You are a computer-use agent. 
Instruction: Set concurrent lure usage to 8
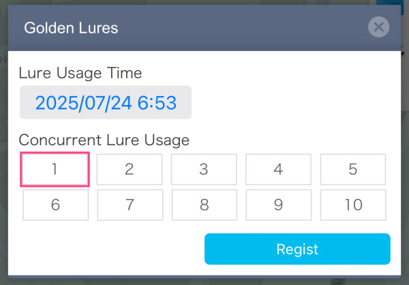[204, 205]
